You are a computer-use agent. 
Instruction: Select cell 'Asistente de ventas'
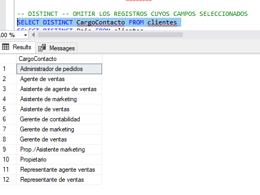(59, 109)
